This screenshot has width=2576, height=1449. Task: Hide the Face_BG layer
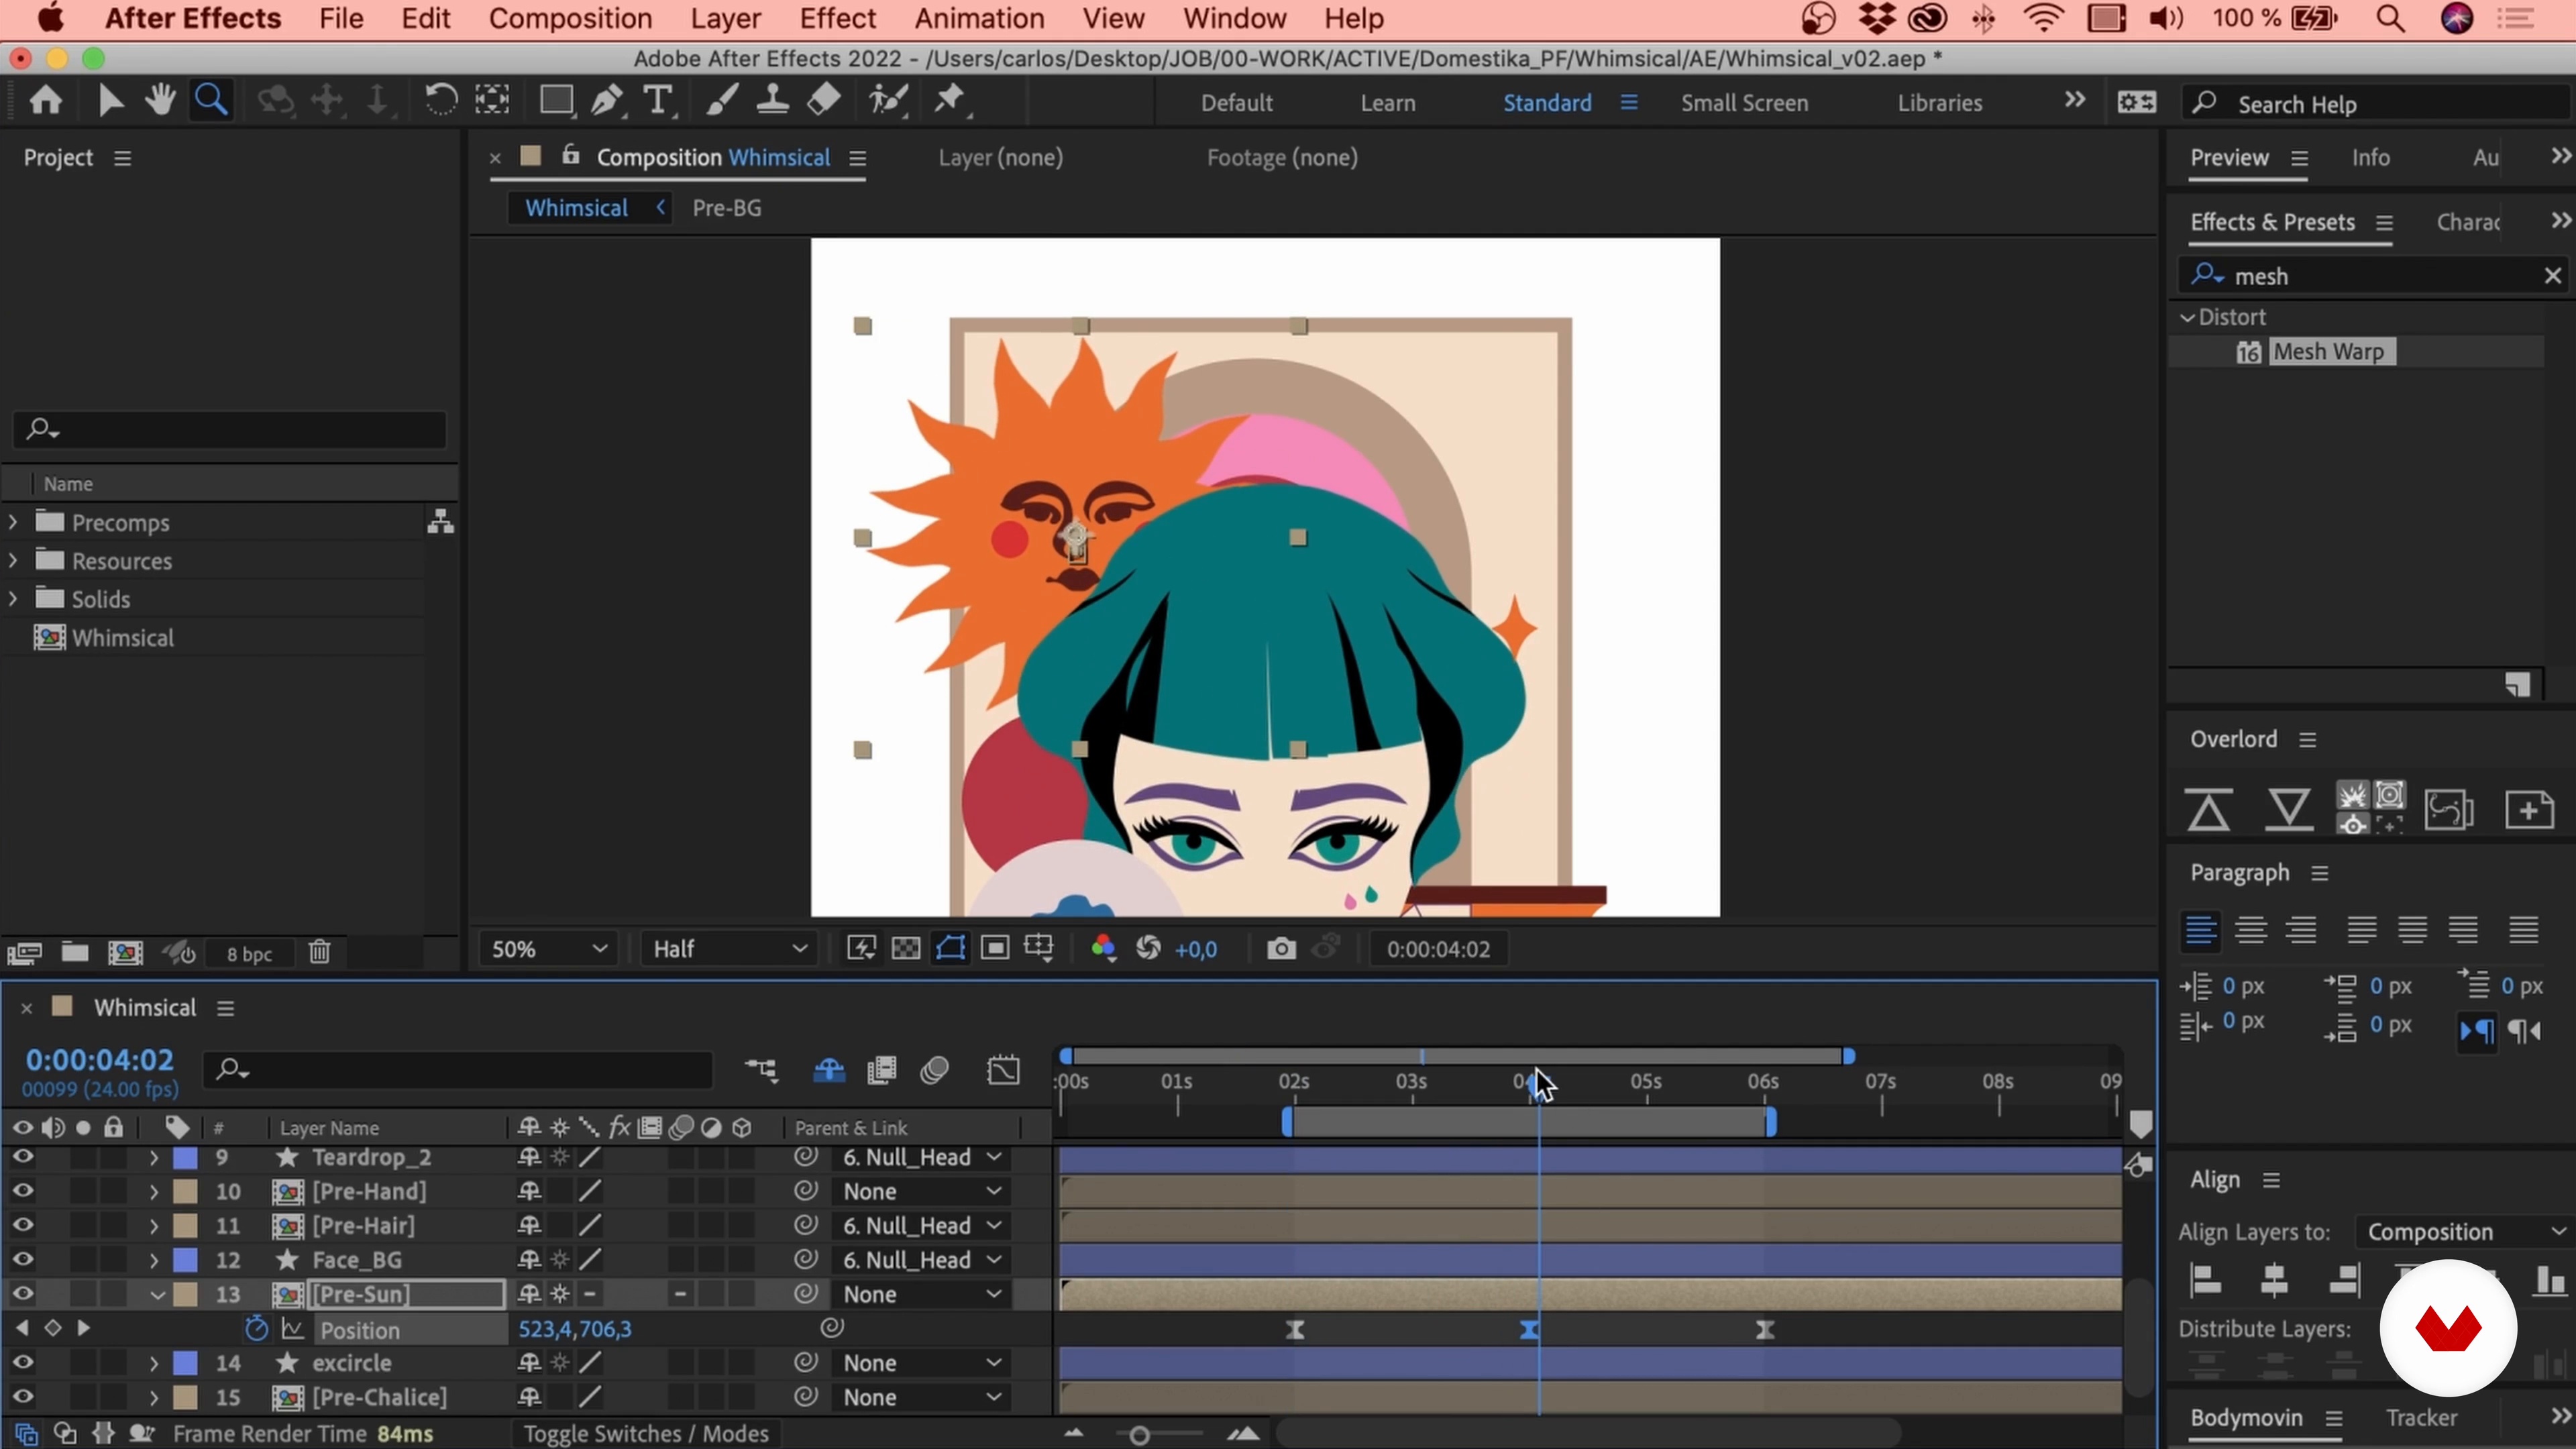[x=22, y=1260]
